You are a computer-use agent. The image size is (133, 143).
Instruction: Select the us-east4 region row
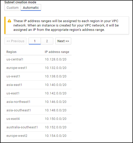click(38, 119)
